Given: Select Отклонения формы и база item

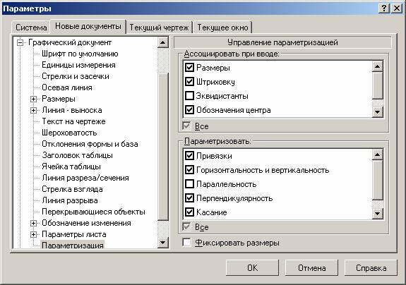Looking at the screenshot, I should pyautogui.click(x=90, y=144).
